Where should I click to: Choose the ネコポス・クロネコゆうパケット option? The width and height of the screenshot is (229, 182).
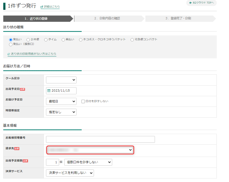click(81, 40)
